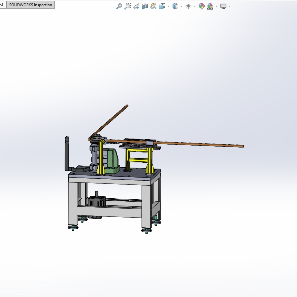Viewport: 297px width, 297px height.
Task: Select the Zoom to Area tool
Action: pyautogui.click(x=127, y=6)
